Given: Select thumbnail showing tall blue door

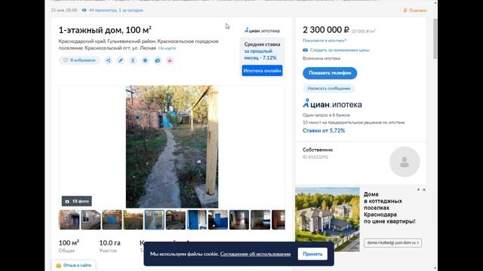Looking at the screenshot, I should click(197, 220).
